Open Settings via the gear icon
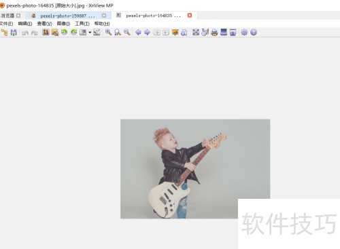The height and width of the screenshot is (249, 340). (x=244, y=33)
